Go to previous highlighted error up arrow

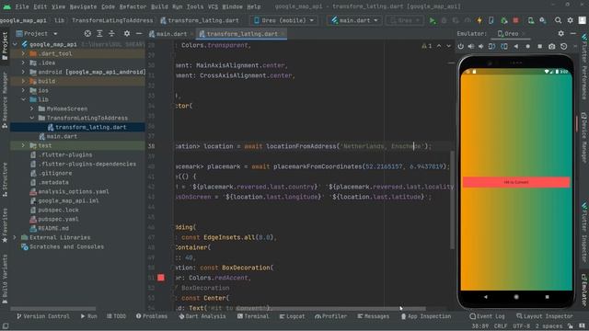(x=439, y=46)
